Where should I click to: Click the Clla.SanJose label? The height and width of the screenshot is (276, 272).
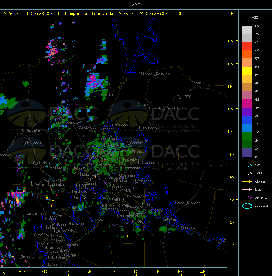tap(148, 105)
